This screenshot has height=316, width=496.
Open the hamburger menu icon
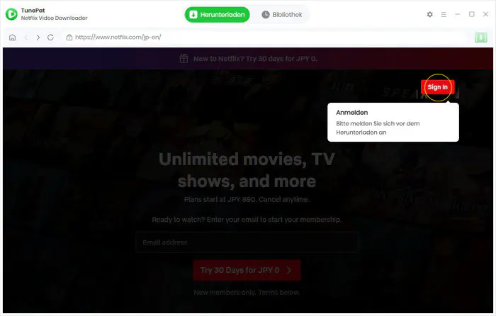click(444, 15)
